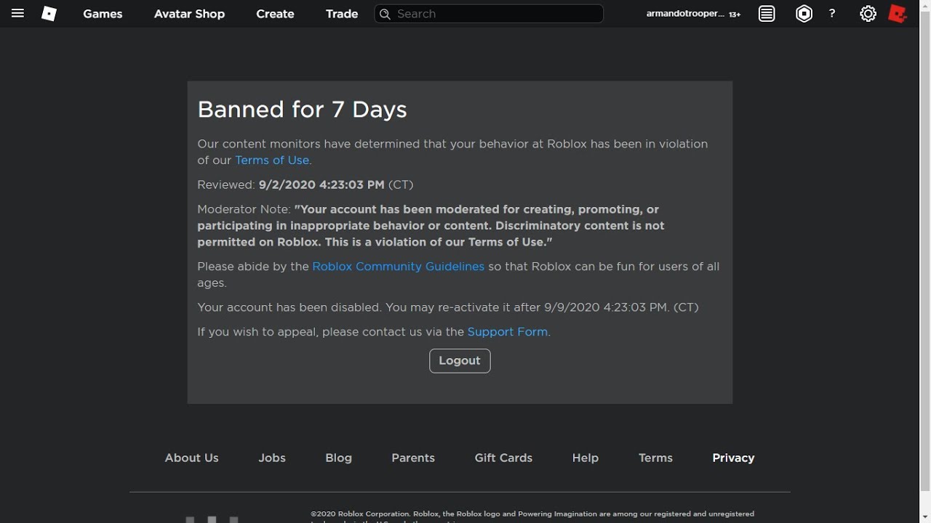Open Help footer link
Image resolution: width=931 pixels, height=523 pixels.
pyautogui.click(x=585, y=458)
